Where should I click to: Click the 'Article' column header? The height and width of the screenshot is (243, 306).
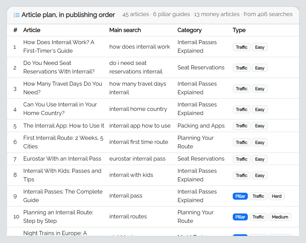pos(32,30)
